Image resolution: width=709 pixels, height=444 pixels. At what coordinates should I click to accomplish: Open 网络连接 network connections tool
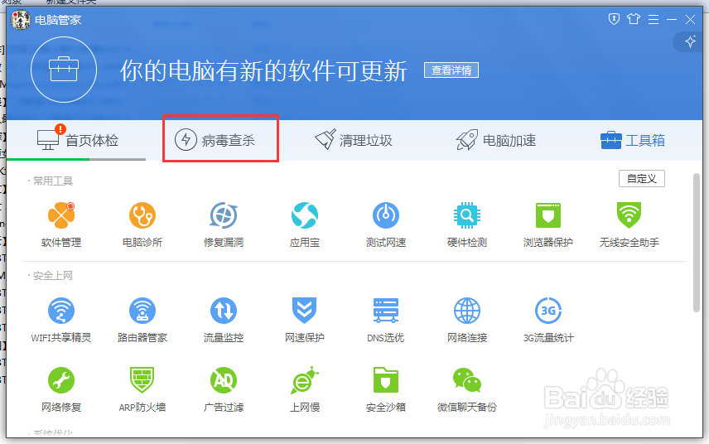(x=467, y=320)
